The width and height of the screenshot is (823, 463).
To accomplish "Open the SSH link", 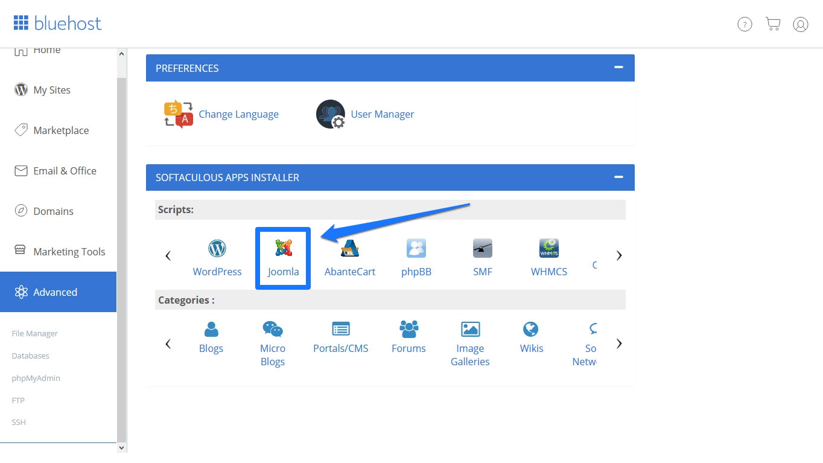I will click(19, 422).
